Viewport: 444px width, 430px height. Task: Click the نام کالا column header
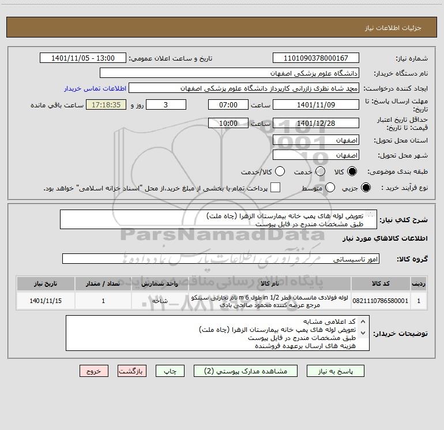coord(270,284)
